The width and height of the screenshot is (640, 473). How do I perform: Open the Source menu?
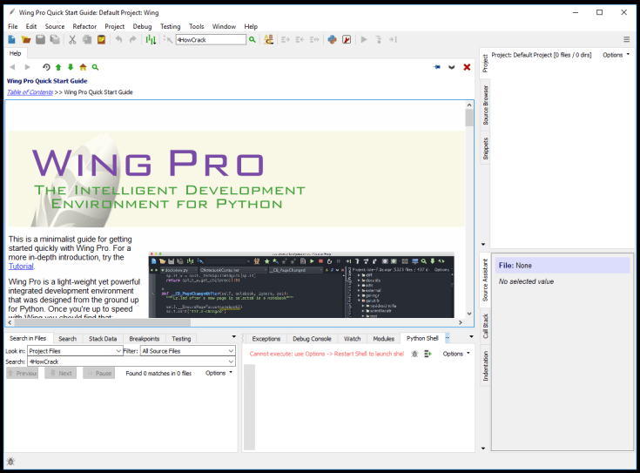pyautogui.click(x=55, y=26)
